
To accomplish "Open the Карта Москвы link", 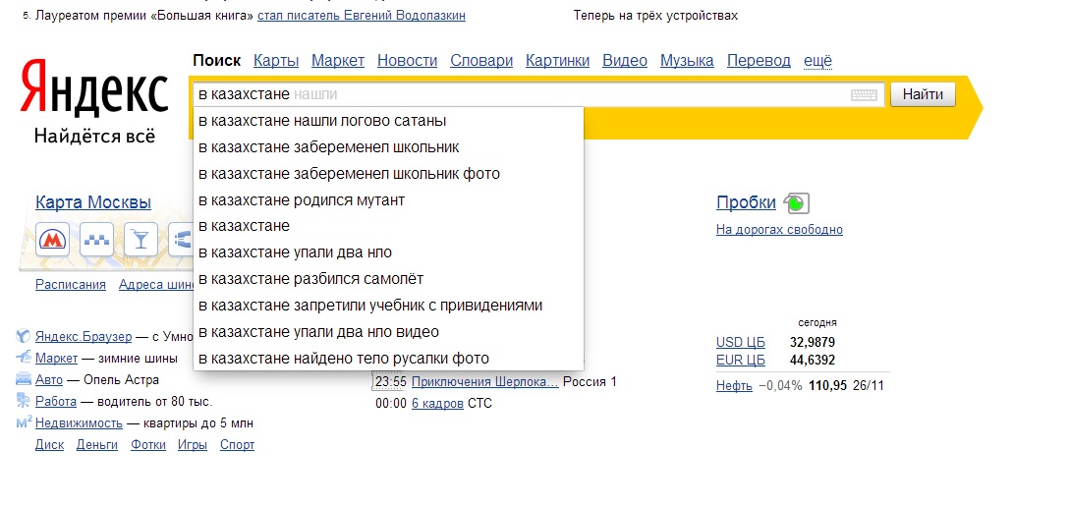I will point(93,202).
